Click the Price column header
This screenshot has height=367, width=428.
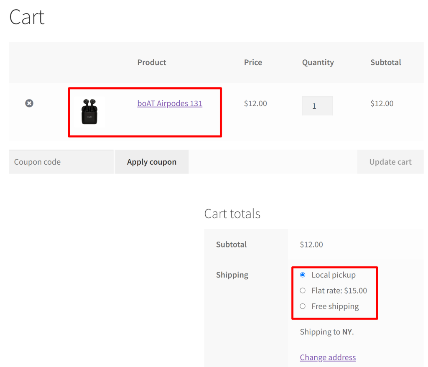[253, 62]
